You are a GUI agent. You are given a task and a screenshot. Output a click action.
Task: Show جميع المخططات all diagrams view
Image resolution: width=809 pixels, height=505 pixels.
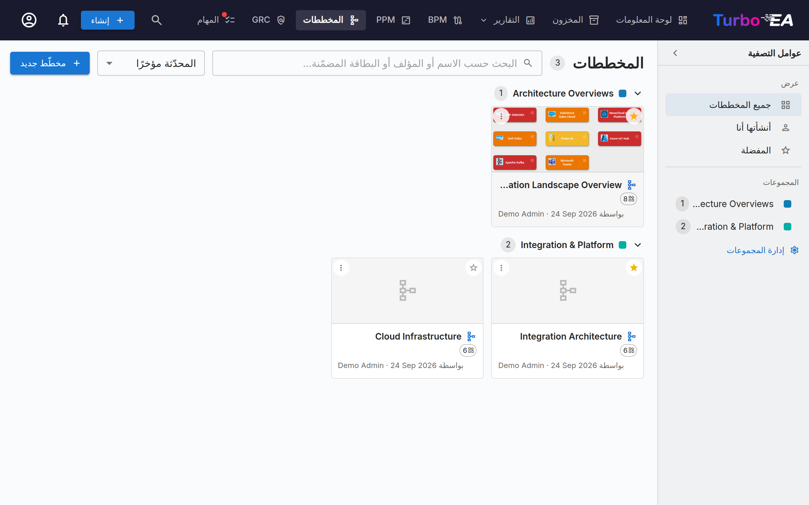tap(733, 105)
